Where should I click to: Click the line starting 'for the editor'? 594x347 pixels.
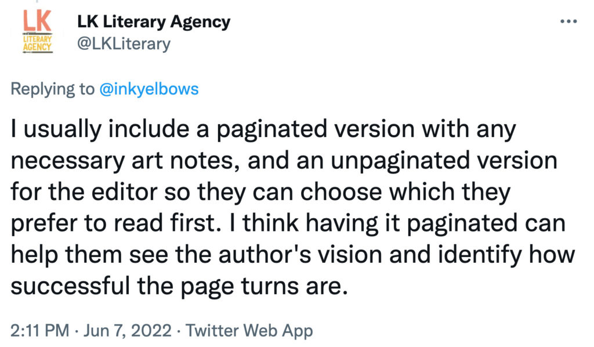pos(260,193)
